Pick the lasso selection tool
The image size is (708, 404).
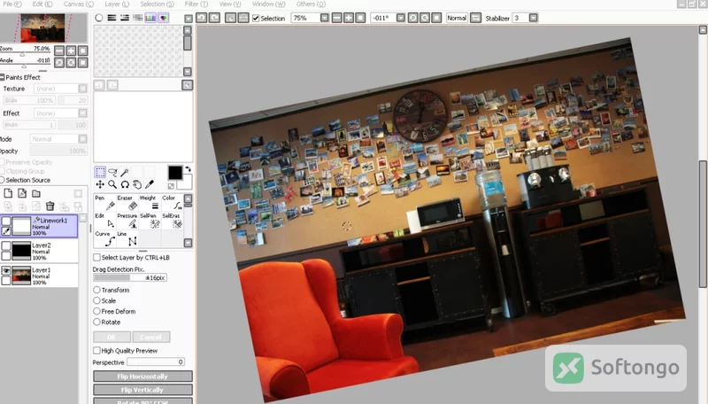112,172
